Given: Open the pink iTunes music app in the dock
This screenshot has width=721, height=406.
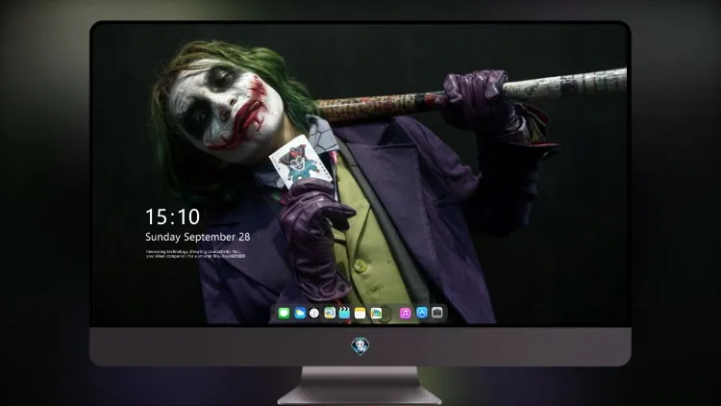Looking at the screenshot, I should pyautogui.click(x=405, y=314).
